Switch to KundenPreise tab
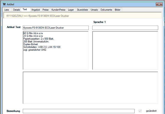Screen dimensions: 165x114 tap(58, 10)
